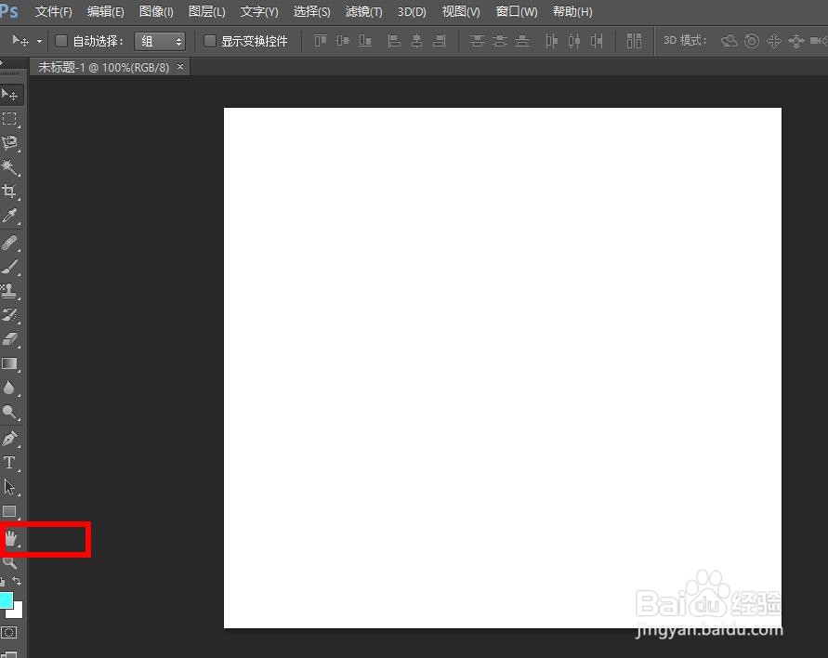Click the 未标题-1 document tab
This screenshot has height=658, width=828.
coord(102,66)
